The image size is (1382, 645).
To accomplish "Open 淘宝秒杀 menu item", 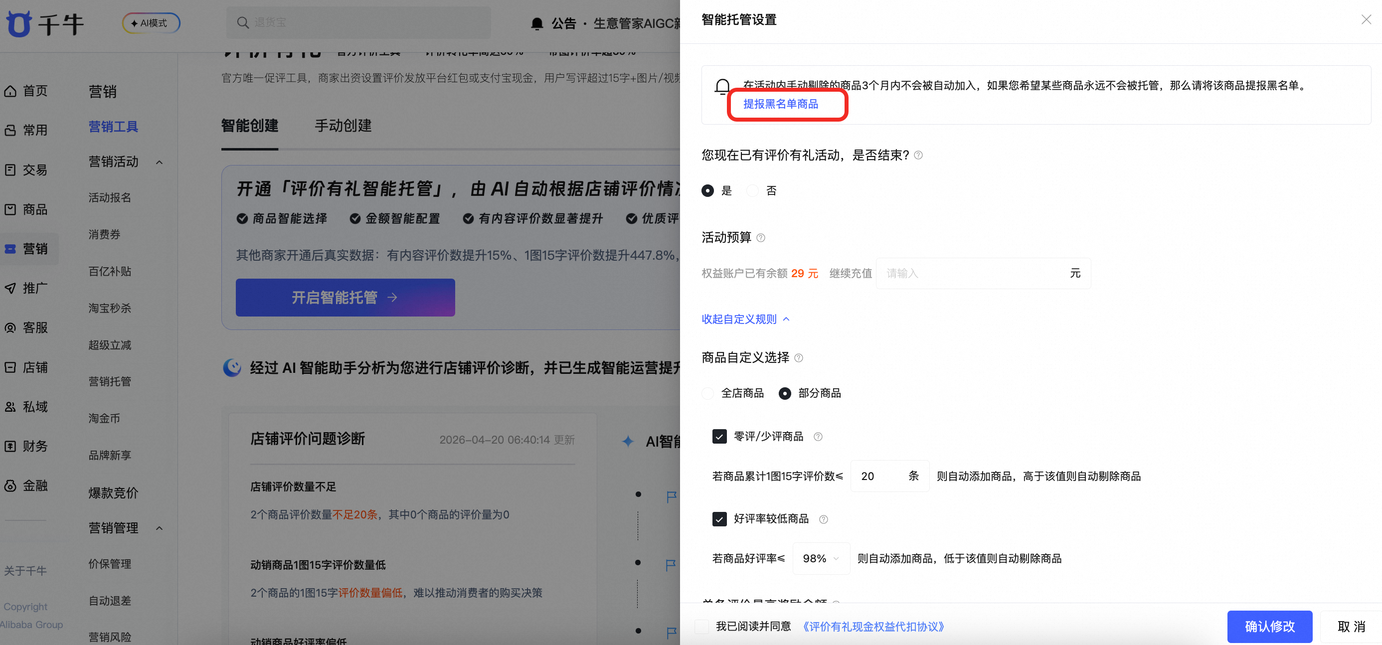I will (x=110, y=308).
